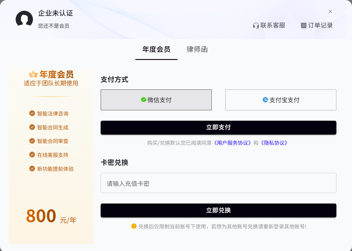352x251 pixels.
Task: Select 支付宝支付 payment method
Action: [281, 100]
